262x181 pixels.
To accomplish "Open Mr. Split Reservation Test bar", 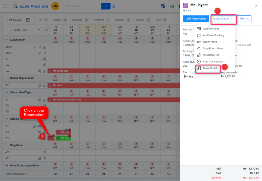I will coord(114,100).
